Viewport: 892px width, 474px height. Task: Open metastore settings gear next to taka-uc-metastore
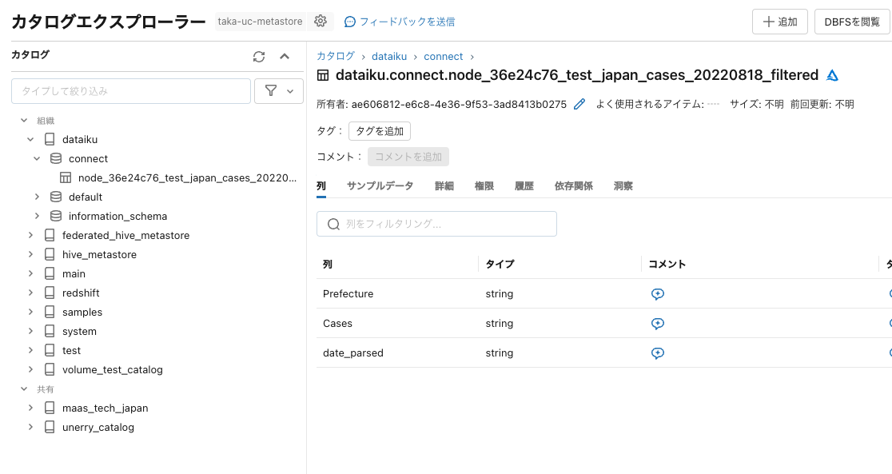click(320, 21)
